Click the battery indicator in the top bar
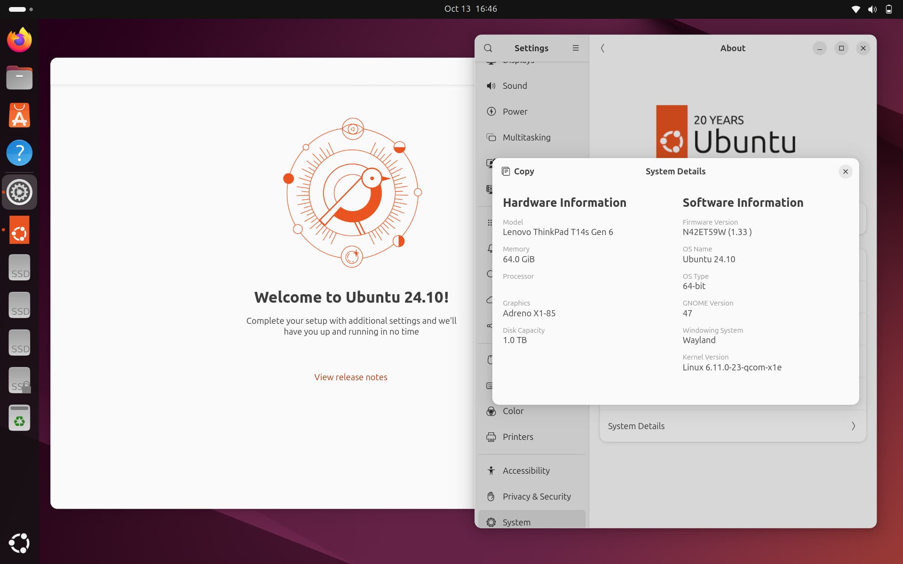 [x=888, y=9]
